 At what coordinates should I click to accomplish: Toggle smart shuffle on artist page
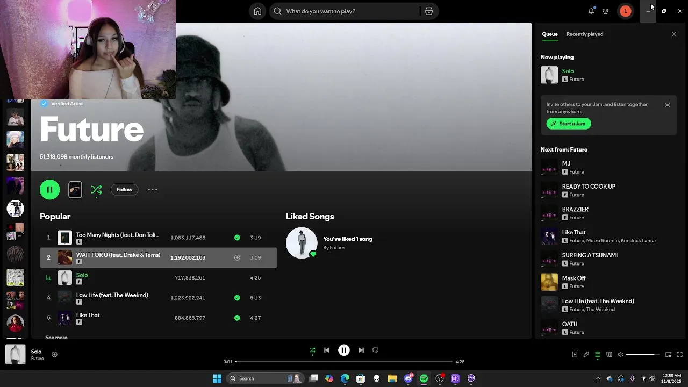tap(96, 189)
